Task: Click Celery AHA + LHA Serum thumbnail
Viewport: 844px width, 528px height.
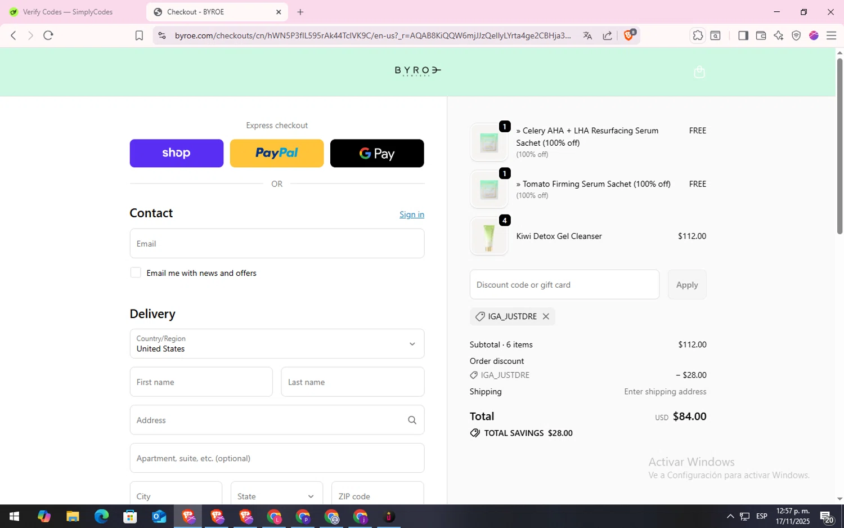Action: (489, 142)
